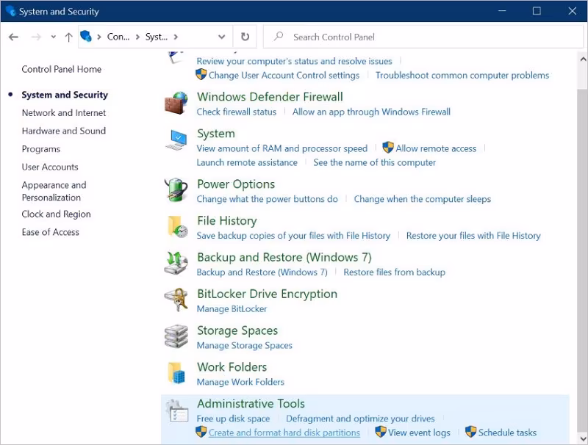
Task: Open Programs category in sidebar
Action: 41,149
